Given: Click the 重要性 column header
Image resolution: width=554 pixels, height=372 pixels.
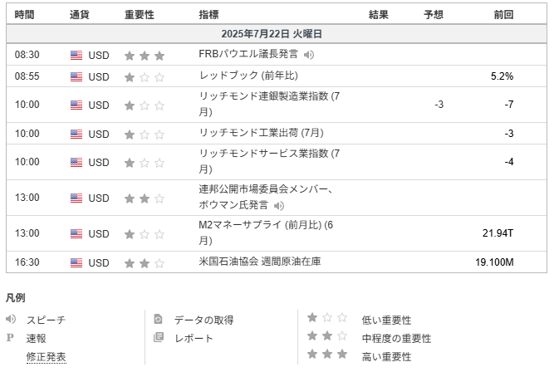Looking at the screenshot, I should click(140, 14).
